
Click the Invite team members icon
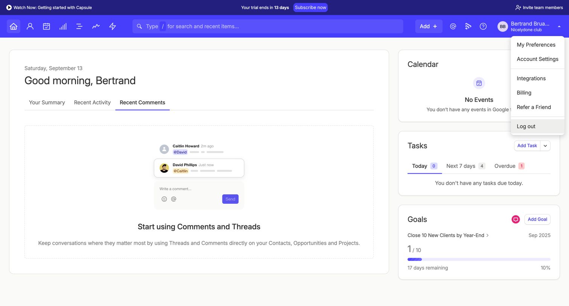[518, 8]
